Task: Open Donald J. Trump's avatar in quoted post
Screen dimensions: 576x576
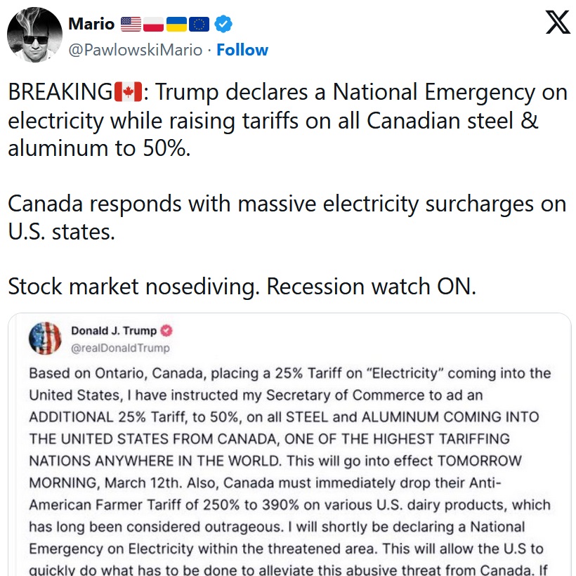Action: (x=45, y=339)
